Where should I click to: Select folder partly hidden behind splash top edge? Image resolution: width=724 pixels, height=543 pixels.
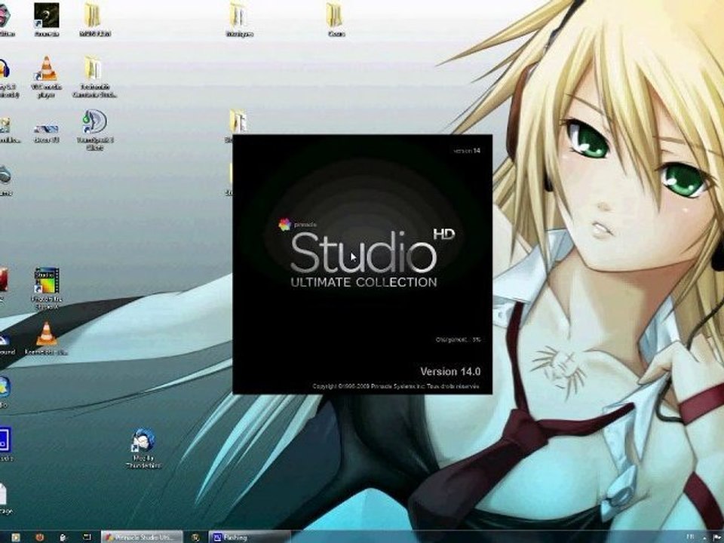238,122
